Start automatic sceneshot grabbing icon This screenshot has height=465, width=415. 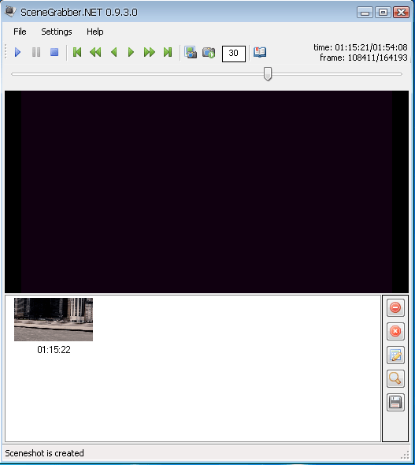pyautogui.click(x=209, y=53)
